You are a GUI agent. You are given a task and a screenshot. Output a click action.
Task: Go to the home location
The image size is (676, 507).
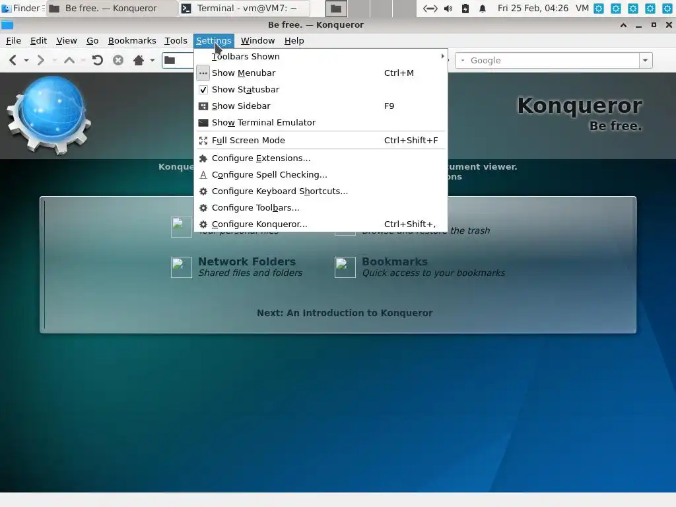click(x=139, y=60)
